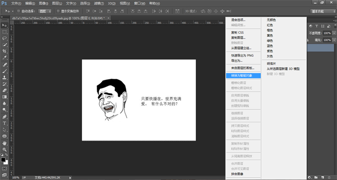This screenshot has height=180, width=337.
Task: Open the 填充 fill dropdown arrow
Action: pos(334,40)
